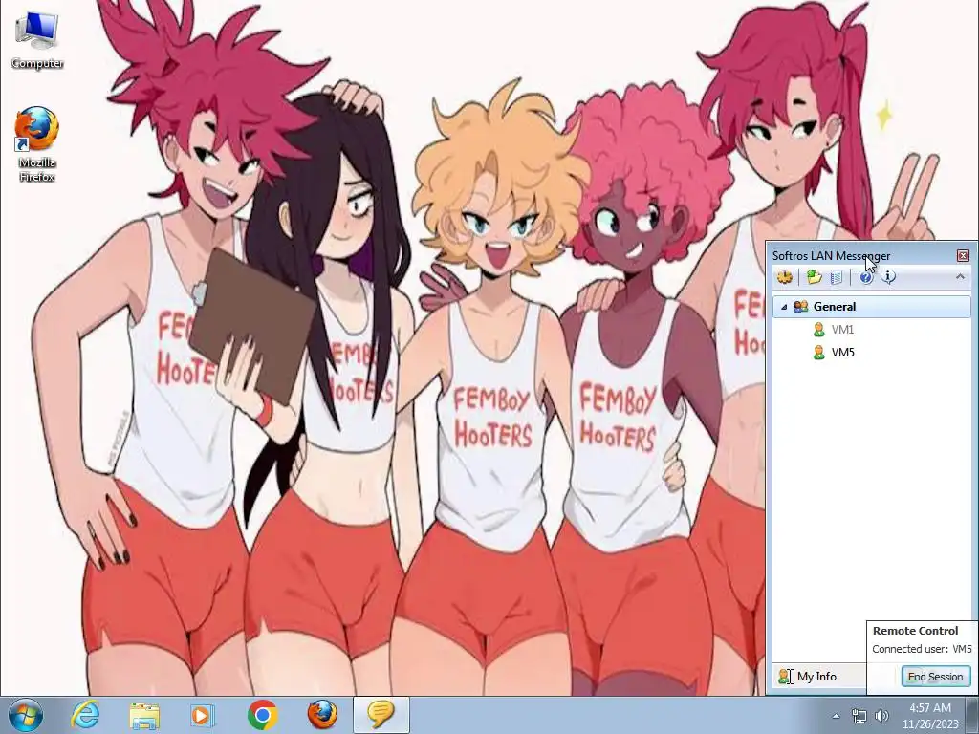
Task: Click the Softros LAN Messenger title bar
Action: point(861,256)
